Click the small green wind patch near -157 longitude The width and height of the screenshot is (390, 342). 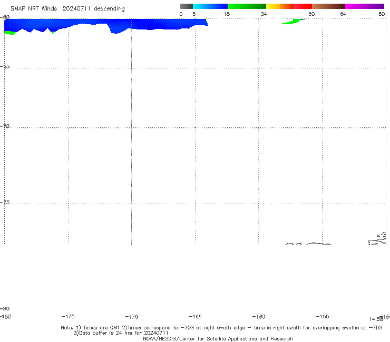point(293,22)
